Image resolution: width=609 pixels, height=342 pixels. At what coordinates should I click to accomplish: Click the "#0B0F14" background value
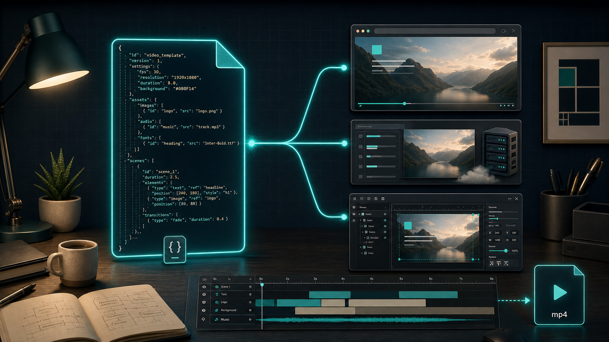pos(185,88)
